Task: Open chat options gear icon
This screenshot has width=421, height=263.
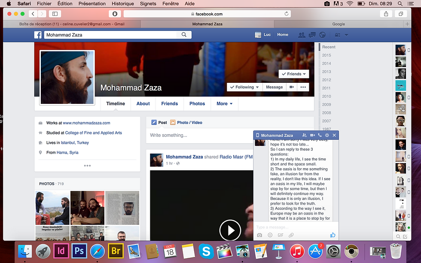Action: [327, 135]
